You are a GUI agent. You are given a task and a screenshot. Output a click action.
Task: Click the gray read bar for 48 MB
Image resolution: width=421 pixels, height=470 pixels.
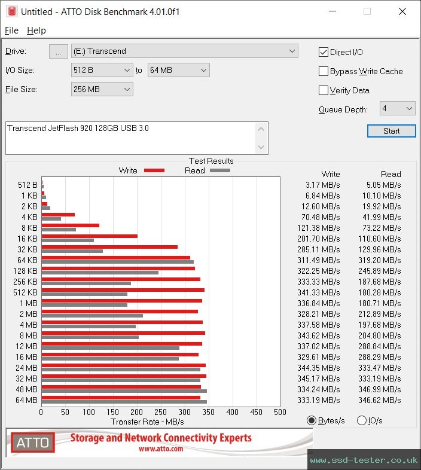[124, 391]
